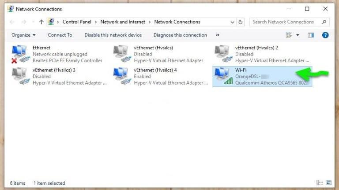Click the search magnifier icon
This screenshot has width=339, height=190.
(324, 22)
